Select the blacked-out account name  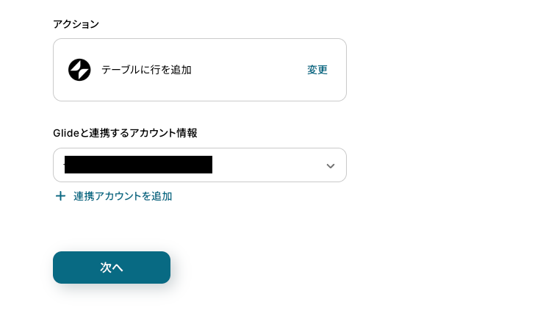click(x=138, y=165)
